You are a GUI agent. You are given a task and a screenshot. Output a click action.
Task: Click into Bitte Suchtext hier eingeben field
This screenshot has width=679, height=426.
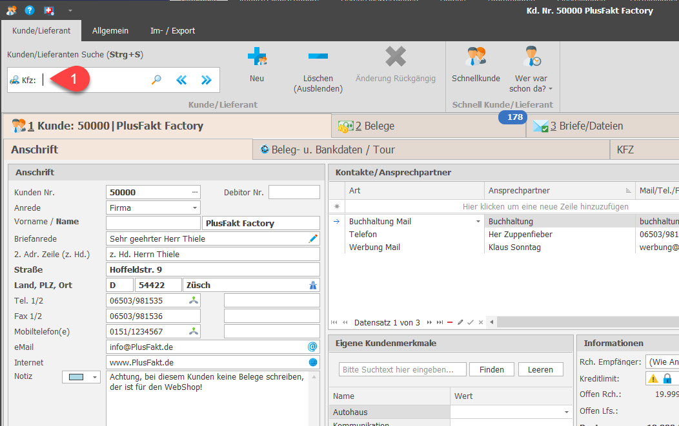[402, 370]
